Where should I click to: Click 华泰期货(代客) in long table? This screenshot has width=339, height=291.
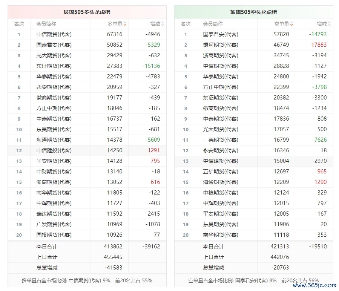(x=54, y=77)
